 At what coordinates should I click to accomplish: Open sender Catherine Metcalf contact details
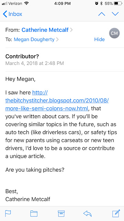coord(45,30)
